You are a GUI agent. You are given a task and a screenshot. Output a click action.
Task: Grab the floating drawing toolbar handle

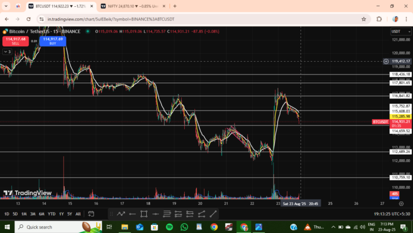[x=111, y=214]
